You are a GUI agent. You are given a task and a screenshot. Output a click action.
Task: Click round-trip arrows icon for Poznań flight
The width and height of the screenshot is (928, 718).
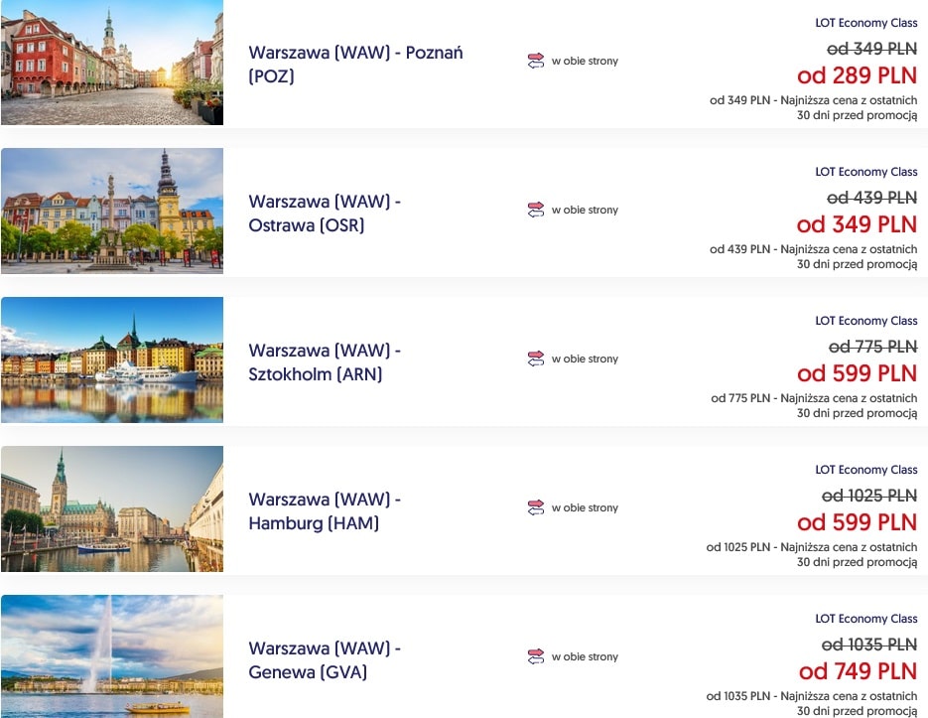click(x=536, y=62)
